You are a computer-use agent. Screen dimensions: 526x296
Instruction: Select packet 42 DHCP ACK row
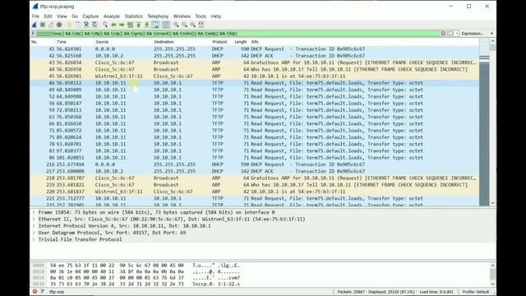point(254,56)
